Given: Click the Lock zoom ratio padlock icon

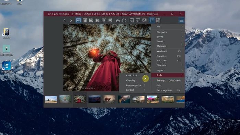Looking at the screenshot, I should (x=85, y=20).
